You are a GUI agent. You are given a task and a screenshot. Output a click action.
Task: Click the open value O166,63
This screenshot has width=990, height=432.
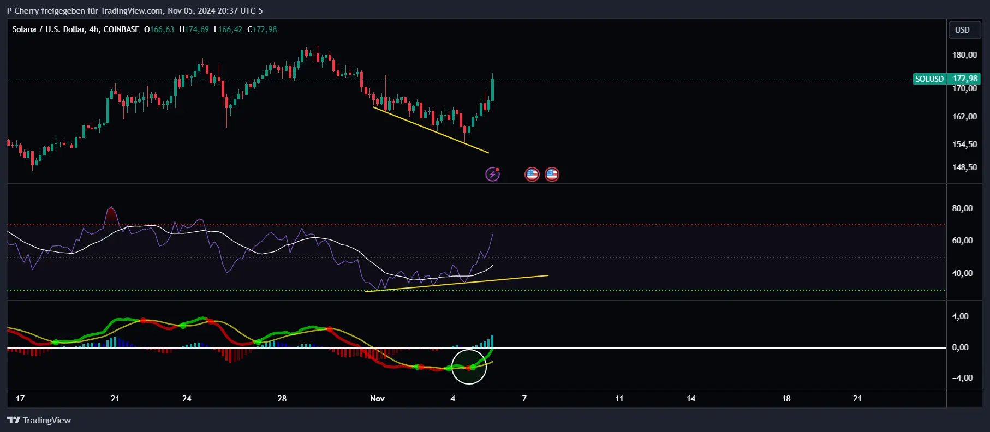click(159, 29)
